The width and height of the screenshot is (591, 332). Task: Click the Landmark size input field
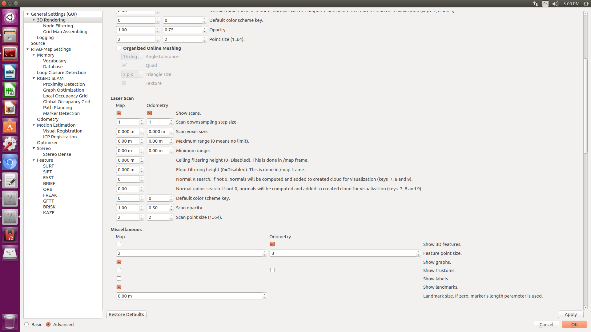[x=188, y=296]
